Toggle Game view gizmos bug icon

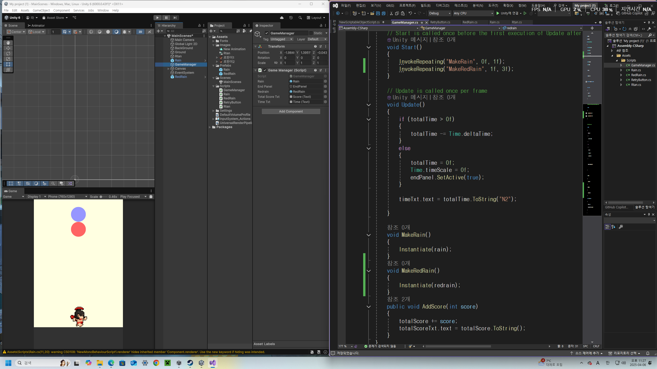click(151, 197)
